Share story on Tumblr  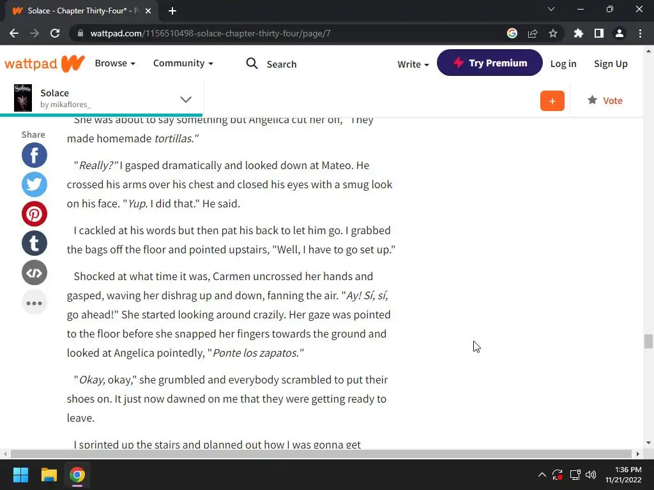pyautogui.click(x=34, y=243)
